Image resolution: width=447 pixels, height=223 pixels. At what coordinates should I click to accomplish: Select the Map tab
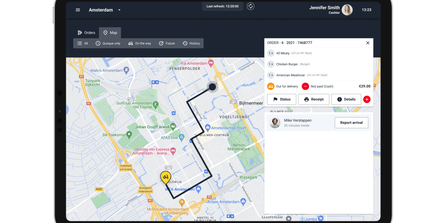110,33
